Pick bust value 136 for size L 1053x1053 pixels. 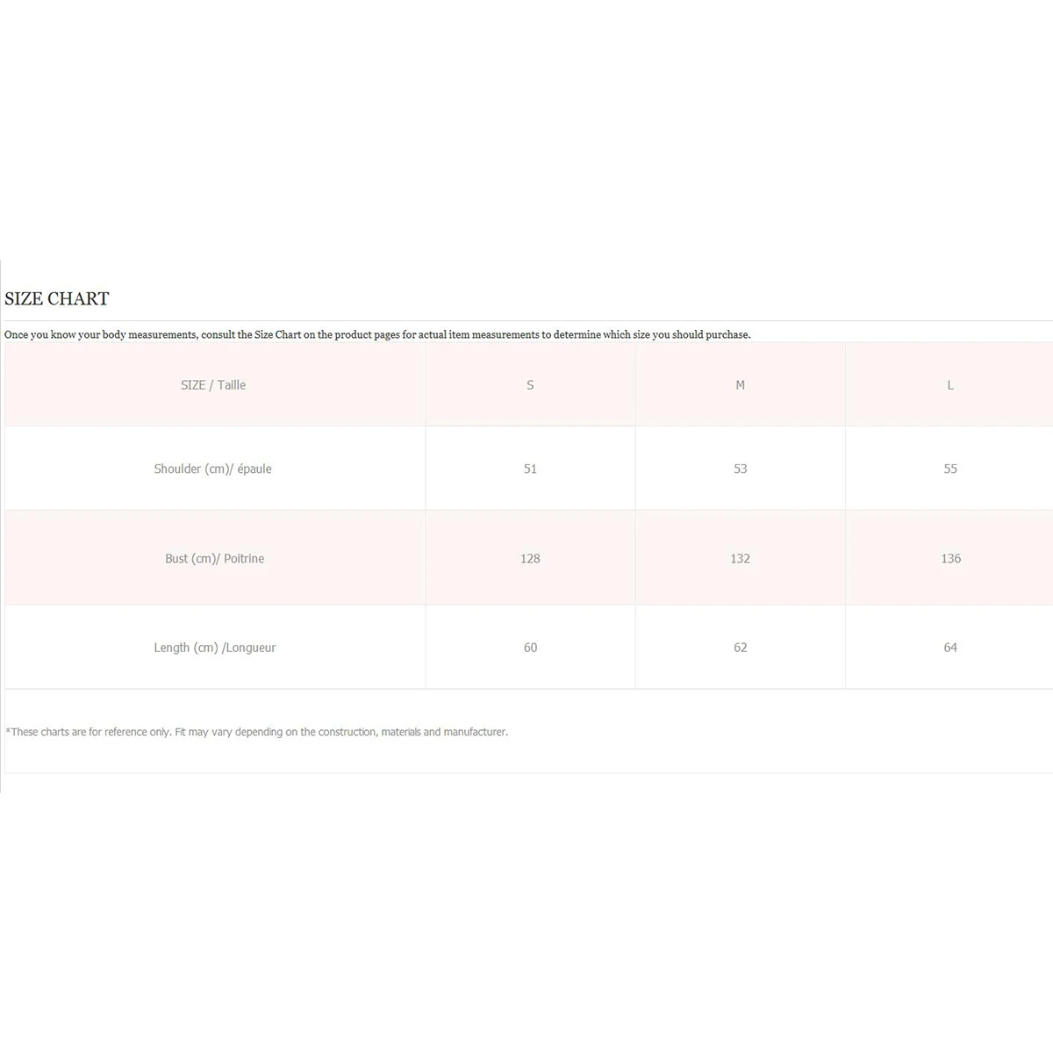pos(950,558)
